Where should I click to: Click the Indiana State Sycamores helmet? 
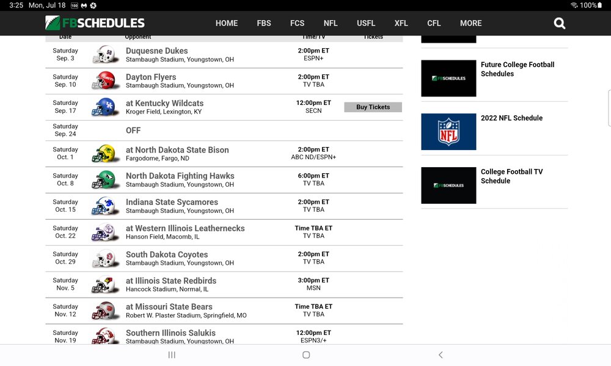pyautogui.click(x=105, y=206)
